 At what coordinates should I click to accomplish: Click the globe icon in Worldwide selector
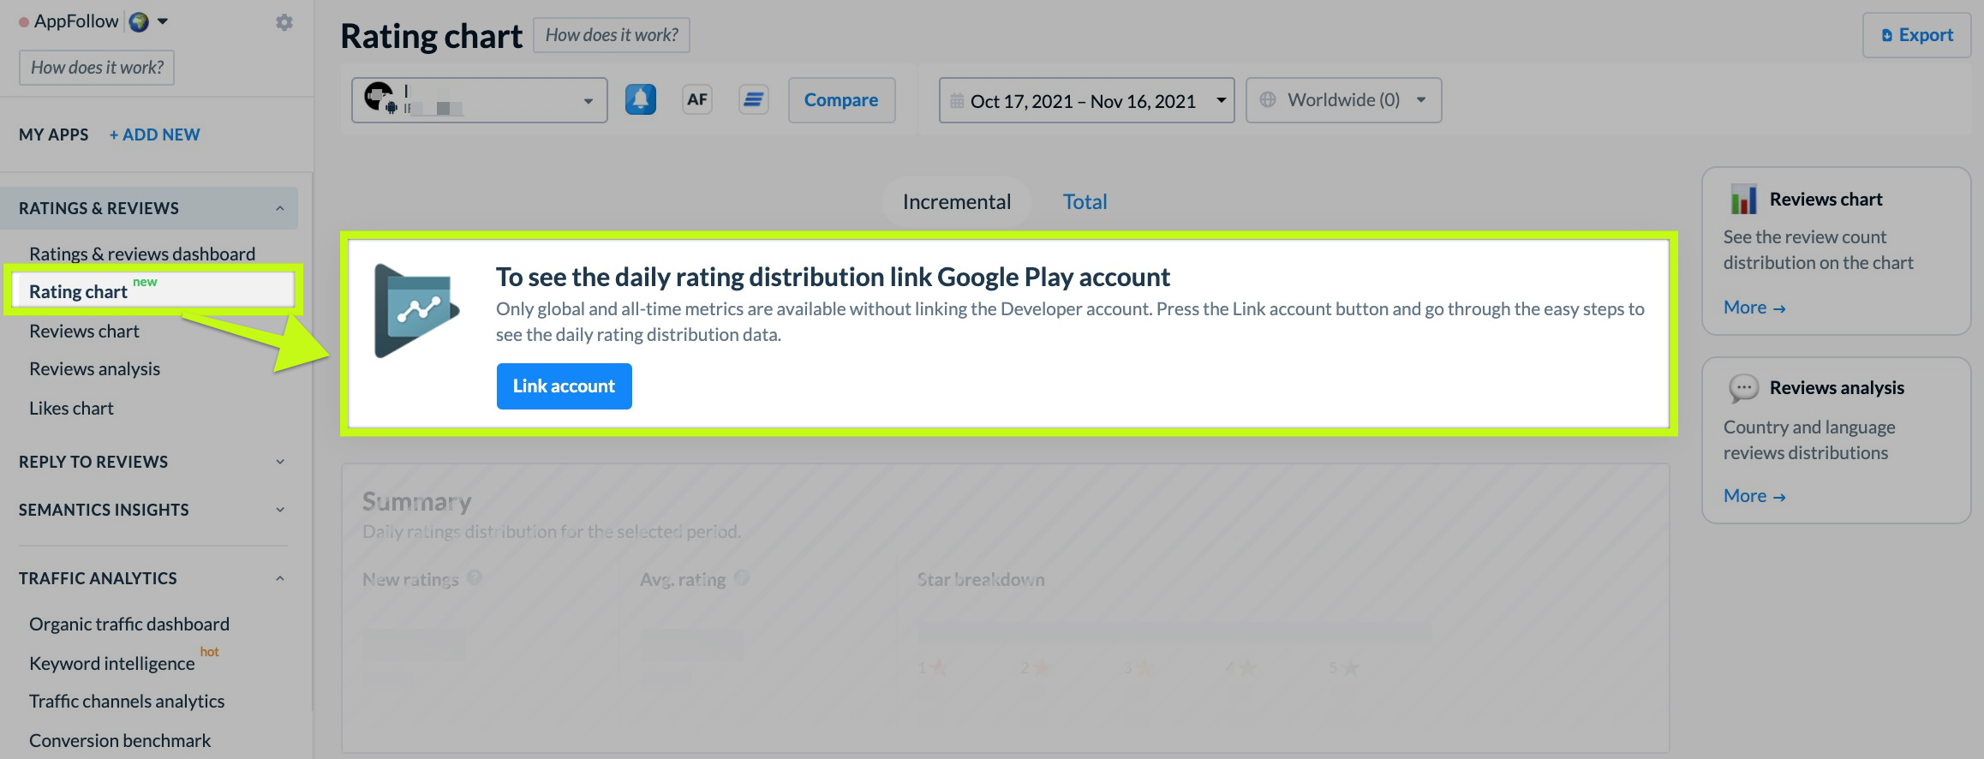[x=1268, y=100]
